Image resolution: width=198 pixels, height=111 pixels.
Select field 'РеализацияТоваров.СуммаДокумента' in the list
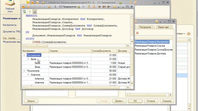coord(153,50)
